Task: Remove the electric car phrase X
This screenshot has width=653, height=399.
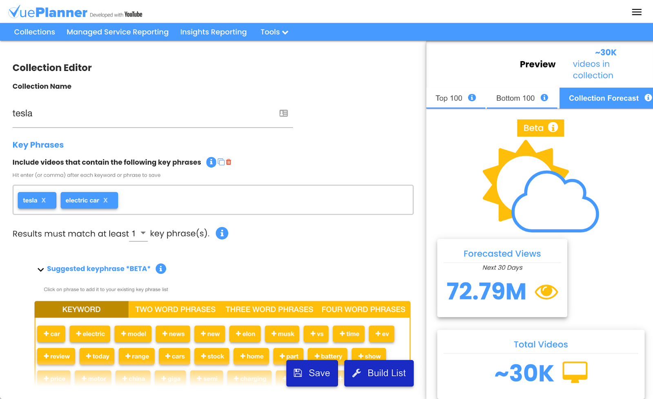Action: 106,201
